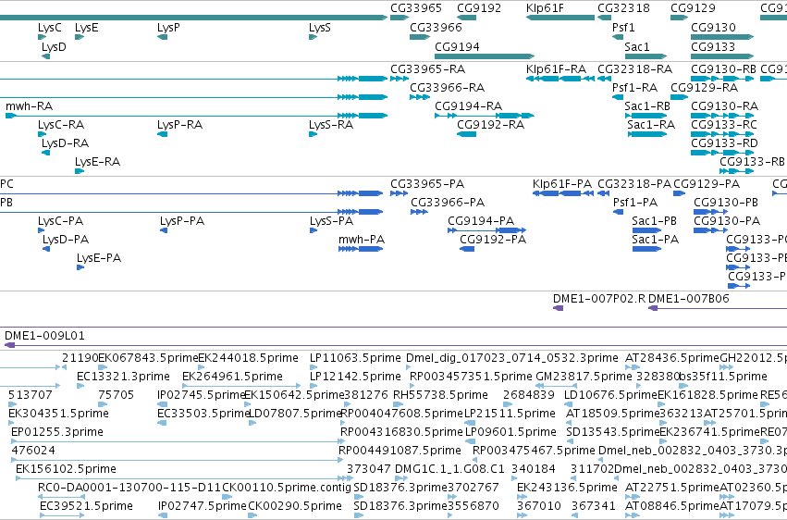The height and width of the screenshot is (520, 787).
Task: Select the RH55738.5prime EST label
Action: tap(440, 395)
